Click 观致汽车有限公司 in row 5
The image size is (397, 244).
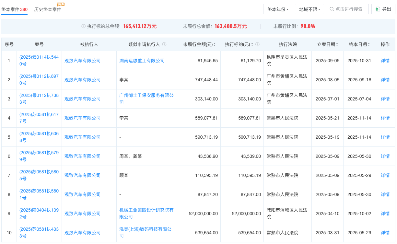tap(83, 137)
